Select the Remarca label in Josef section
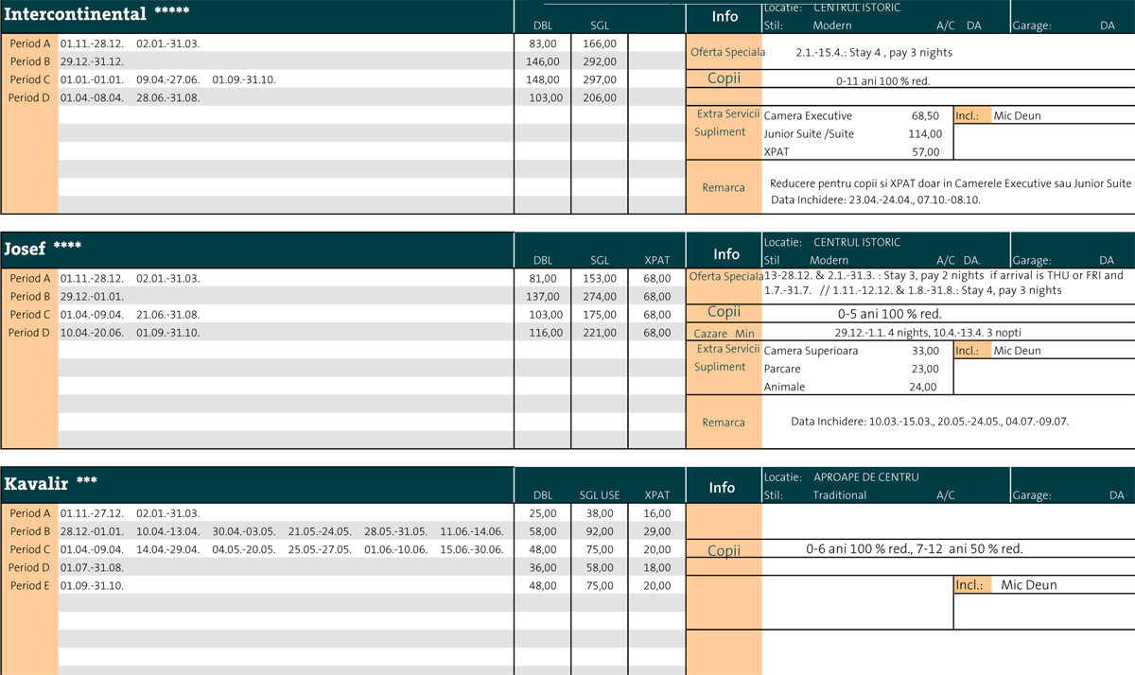 coord(724,423)
